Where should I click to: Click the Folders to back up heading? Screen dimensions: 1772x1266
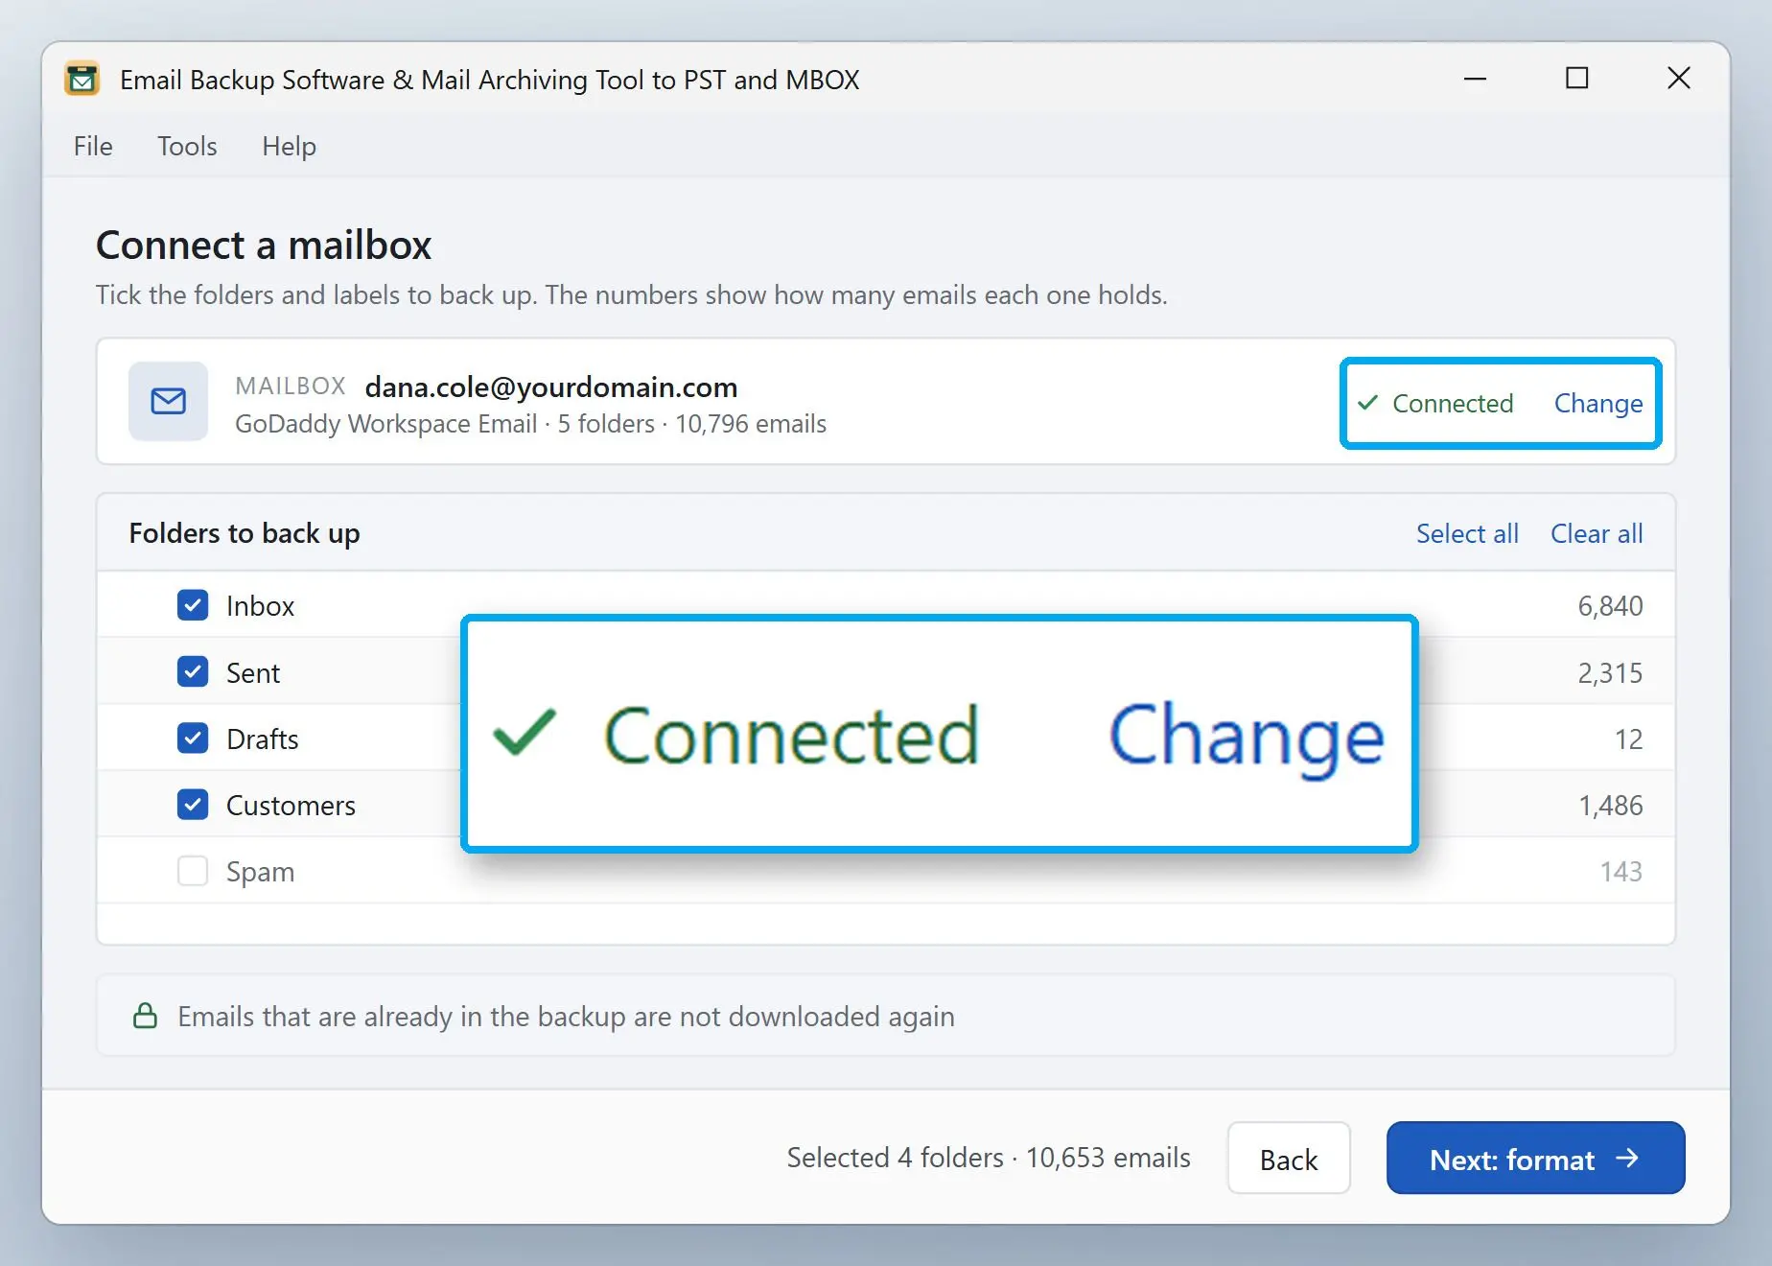245,533
